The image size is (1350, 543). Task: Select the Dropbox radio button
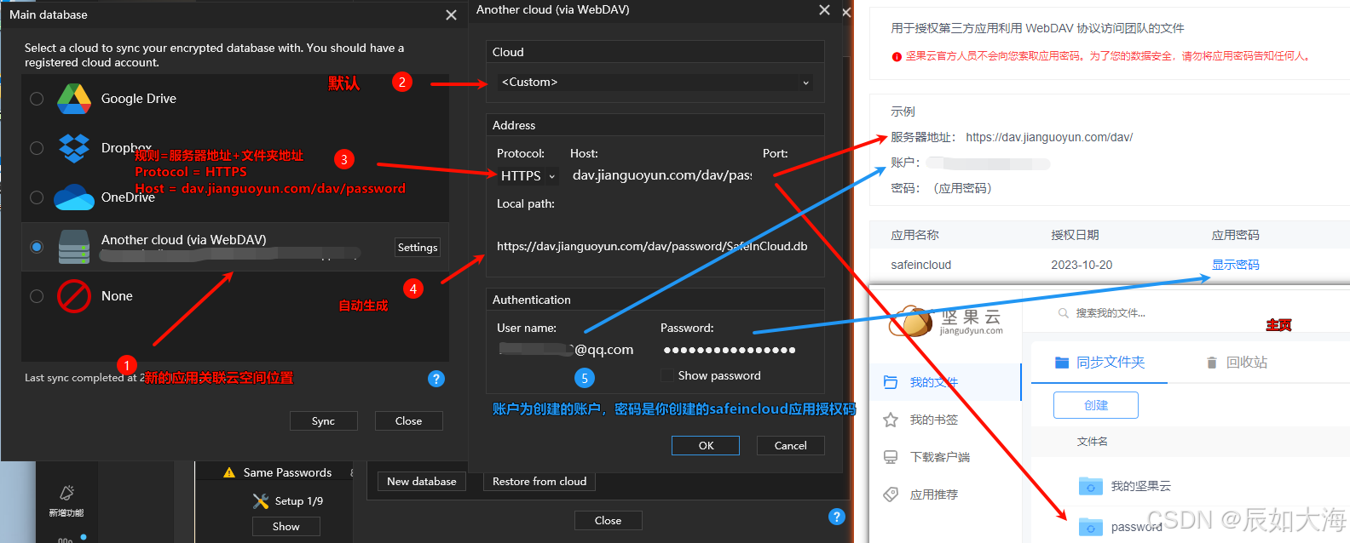37,148
